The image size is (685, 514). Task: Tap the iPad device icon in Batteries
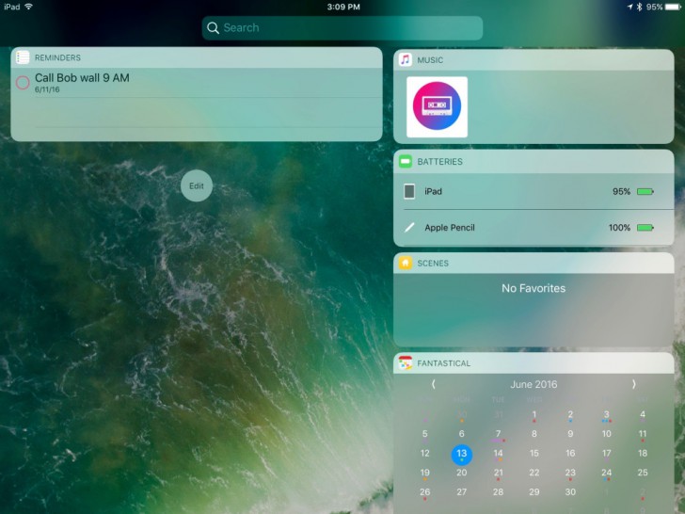pos(409,191)
